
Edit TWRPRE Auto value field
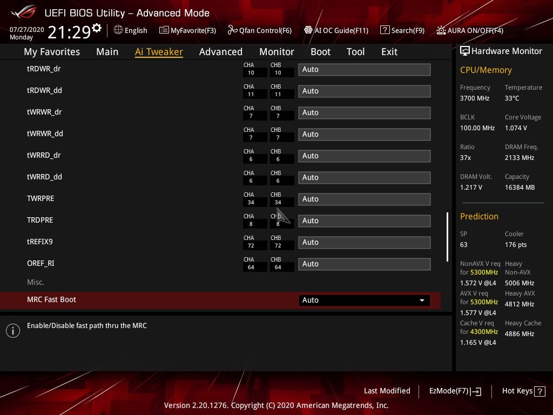[x=365, y=199]
